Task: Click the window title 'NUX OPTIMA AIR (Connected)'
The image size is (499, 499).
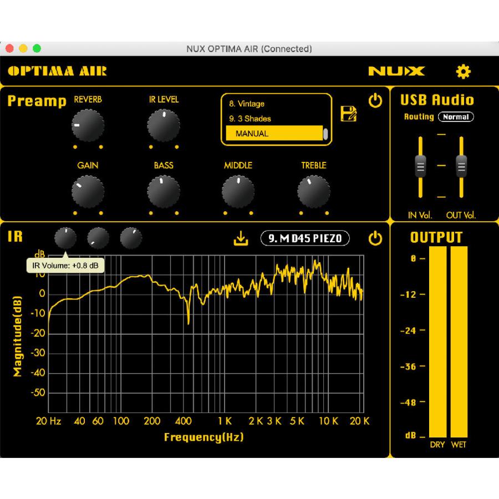Action: coord(249,49)
